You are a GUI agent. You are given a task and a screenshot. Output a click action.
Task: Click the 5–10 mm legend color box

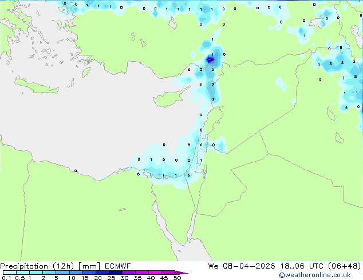[x=62, y=273]
